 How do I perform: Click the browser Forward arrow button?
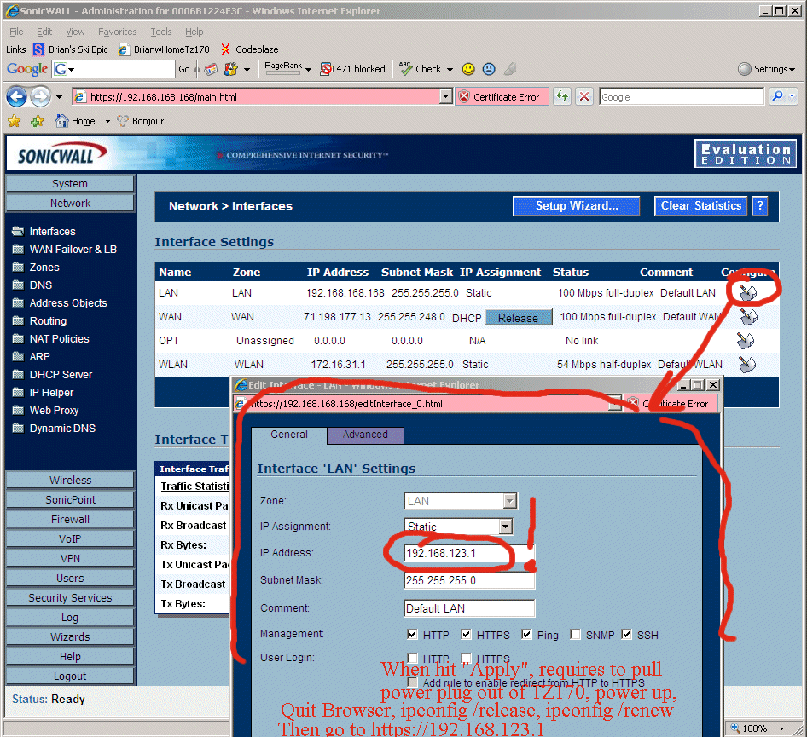(x=40, y=96)
